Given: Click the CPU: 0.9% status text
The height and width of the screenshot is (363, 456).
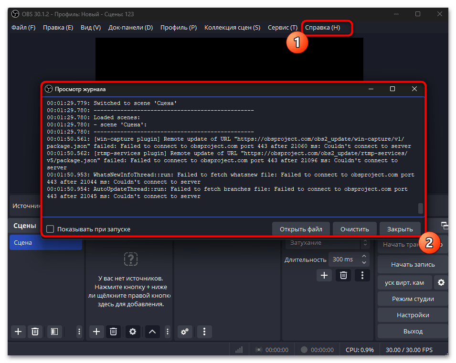Looking at the screenshot, I should tap(360, 350).
